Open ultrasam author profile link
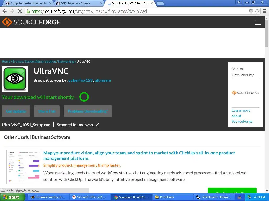Viewport: 269px width, 201px height. coord(103,80)
